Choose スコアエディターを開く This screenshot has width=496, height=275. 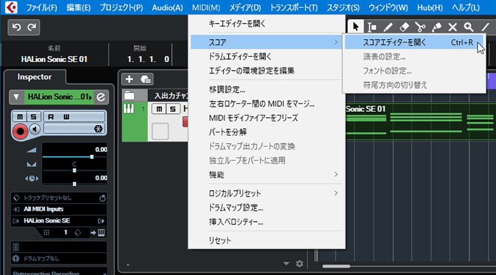coord(414,42)
